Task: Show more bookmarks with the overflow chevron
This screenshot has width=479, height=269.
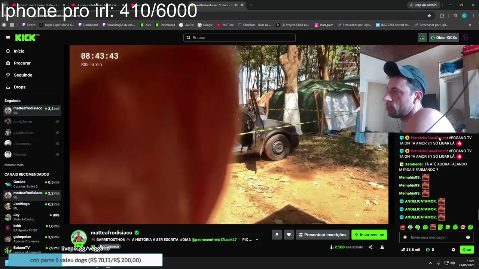Action: (x=470, y=25)
